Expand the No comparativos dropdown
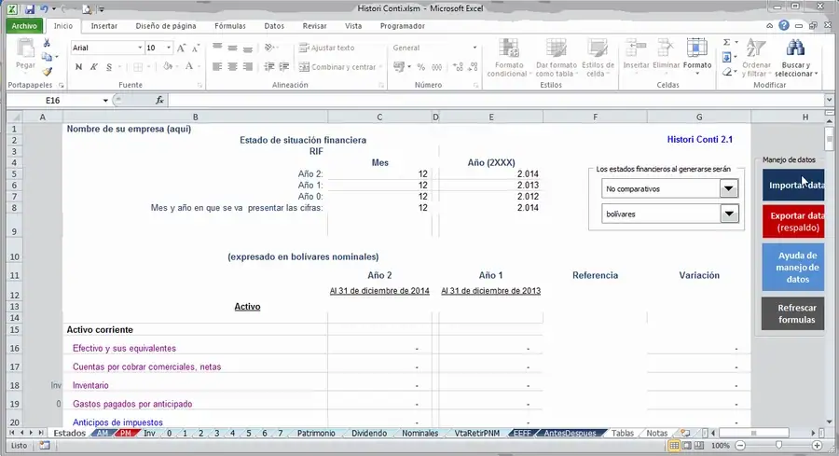 (x=729, y=188)
